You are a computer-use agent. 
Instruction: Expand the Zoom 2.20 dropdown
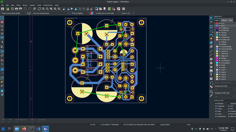click(x=128, y=13)
